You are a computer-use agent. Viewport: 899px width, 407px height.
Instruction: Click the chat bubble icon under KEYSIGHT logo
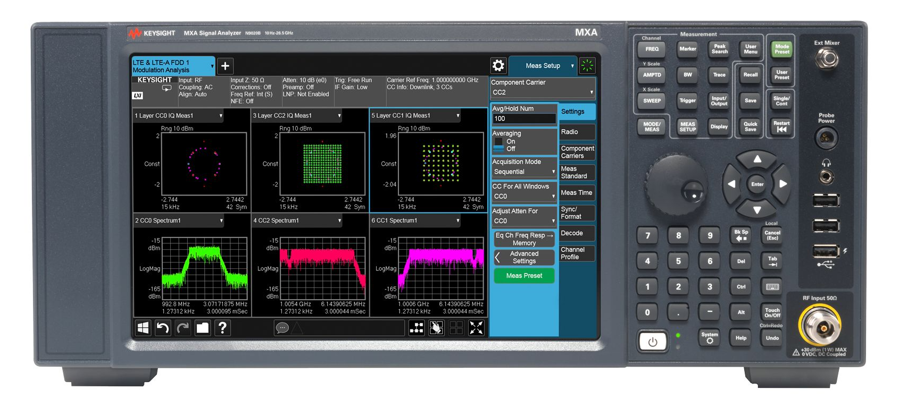(x=167, y=88)
